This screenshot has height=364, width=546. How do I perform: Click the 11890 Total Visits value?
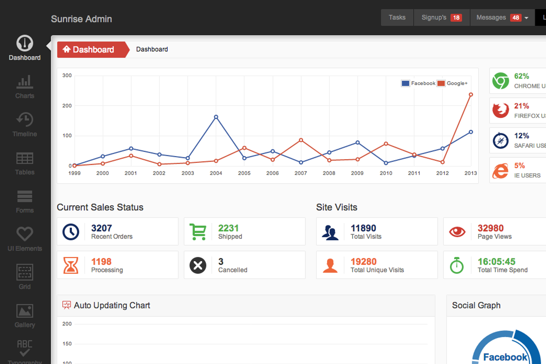(364, 228)
